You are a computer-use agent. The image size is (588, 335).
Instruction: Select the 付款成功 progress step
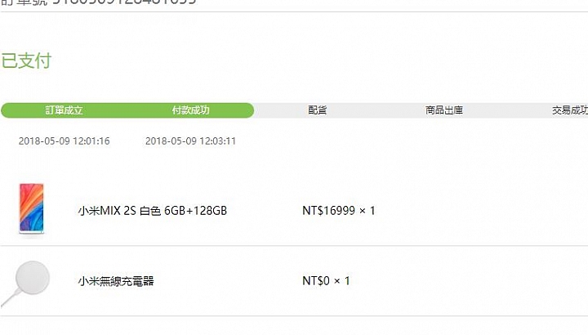point(190,110)
